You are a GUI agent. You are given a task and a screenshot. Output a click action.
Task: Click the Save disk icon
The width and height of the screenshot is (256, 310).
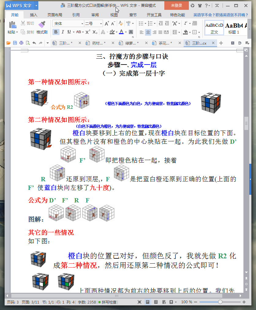click(15, 43)
